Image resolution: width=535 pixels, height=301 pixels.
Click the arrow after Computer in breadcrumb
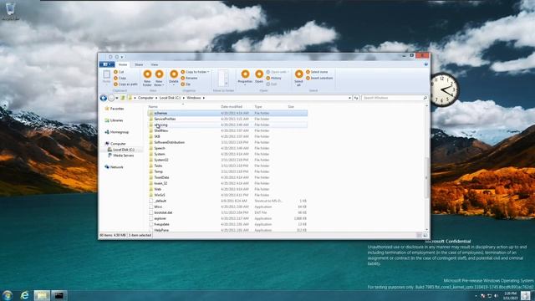[156, 98]
